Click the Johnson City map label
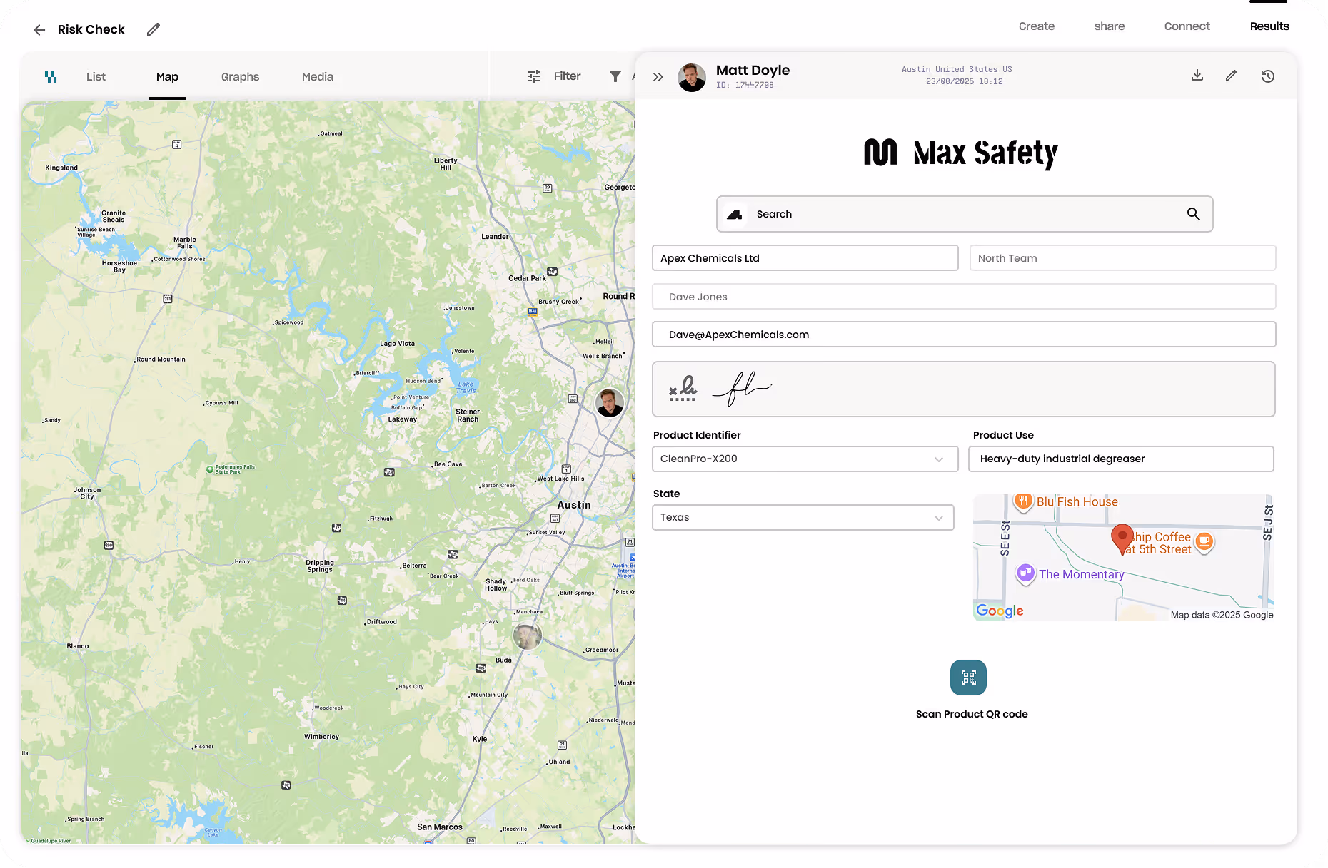The height and width of the screenshot is (868, 1328). click(87, 493)
